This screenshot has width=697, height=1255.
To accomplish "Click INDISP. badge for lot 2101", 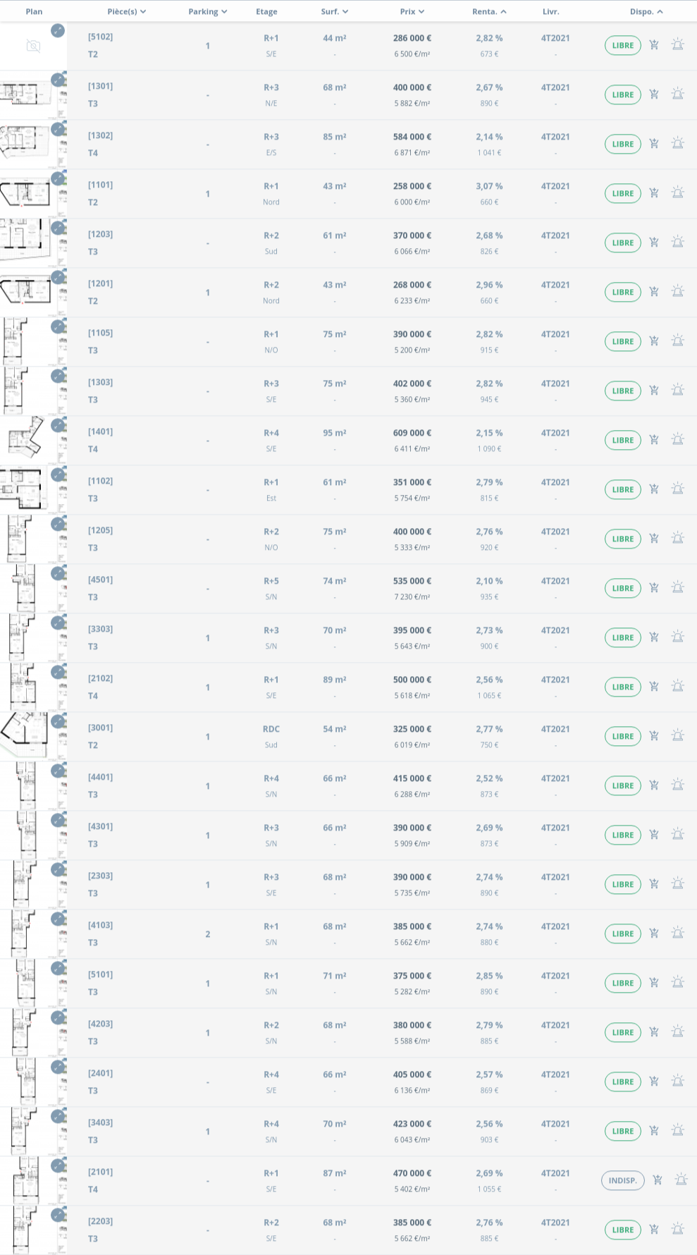I will (x=623, y=1180).
